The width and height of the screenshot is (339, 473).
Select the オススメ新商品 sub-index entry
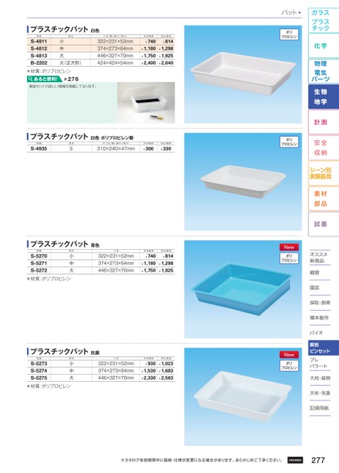pos(319,258)
